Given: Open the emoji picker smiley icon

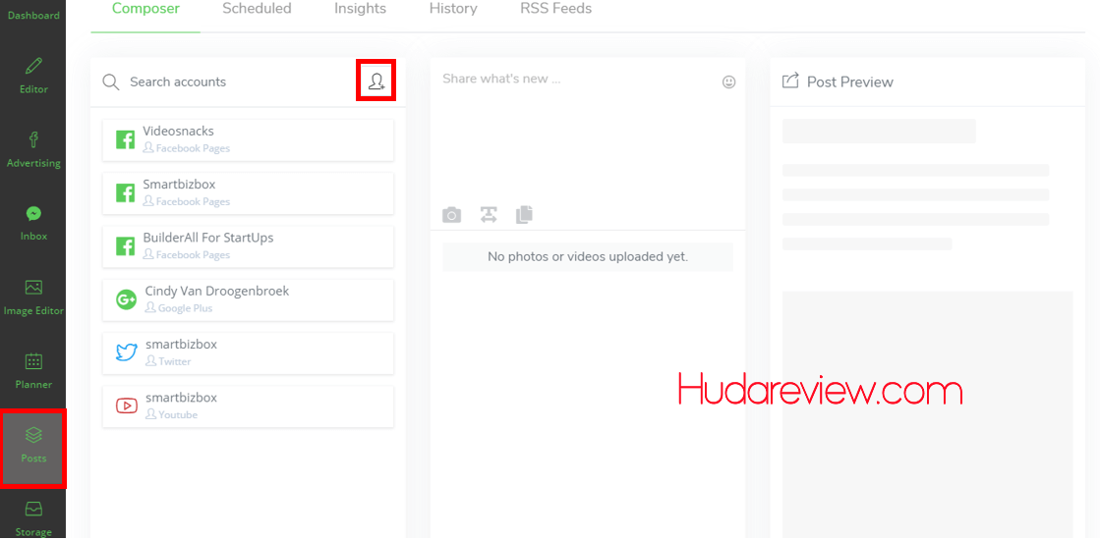Looking at the screenshot, I should coord(728,82).
